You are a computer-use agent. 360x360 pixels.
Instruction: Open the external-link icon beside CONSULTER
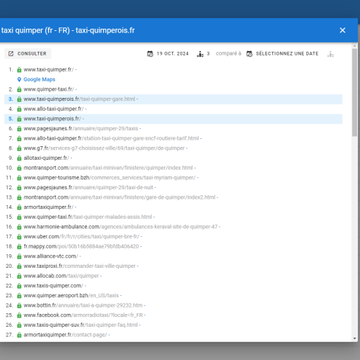point(11,54)
